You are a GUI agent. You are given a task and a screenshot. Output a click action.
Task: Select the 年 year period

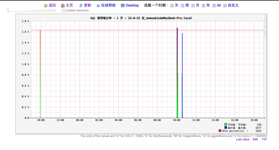coord(208,5)
